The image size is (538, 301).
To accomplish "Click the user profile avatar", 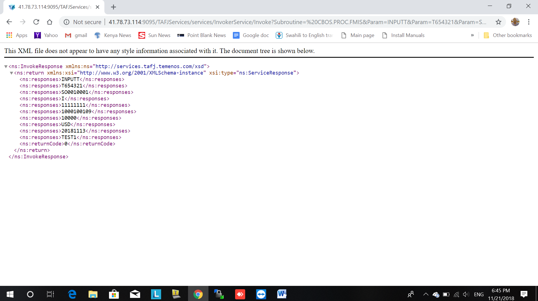I will 515,22.
